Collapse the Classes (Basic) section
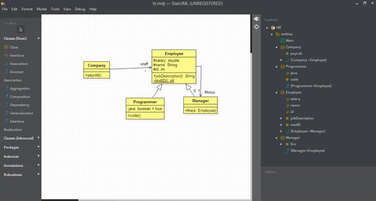Viewport: 376px width, 201px height. (39, 38)
